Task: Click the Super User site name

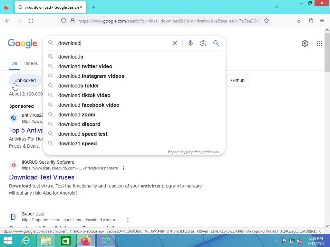Action: 33,214
